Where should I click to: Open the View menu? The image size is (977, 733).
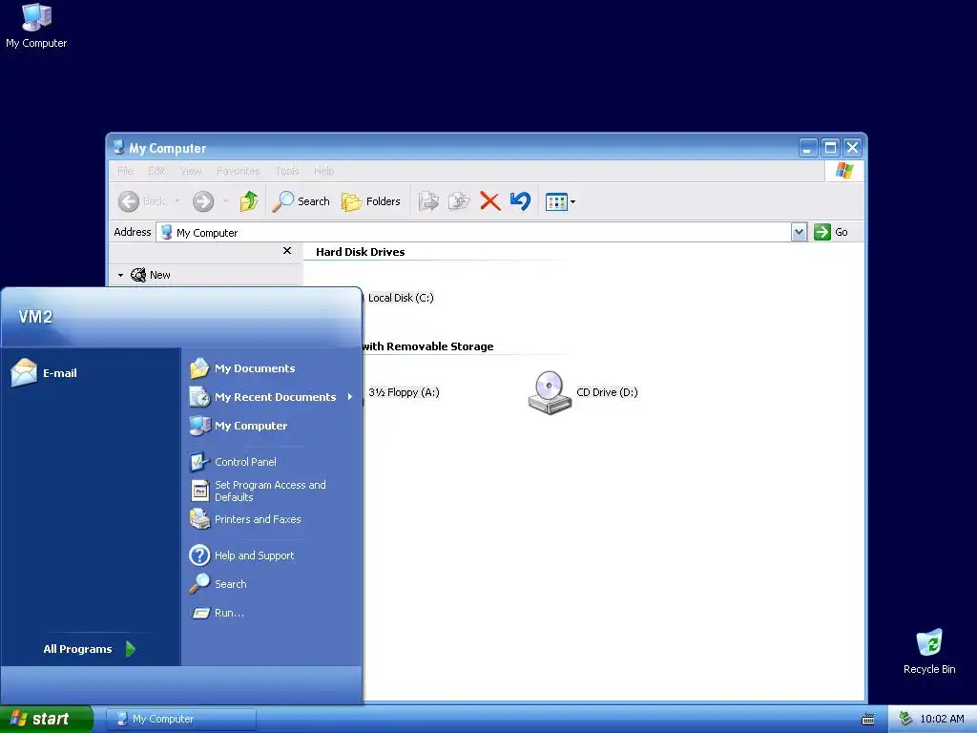pos(191,171)
